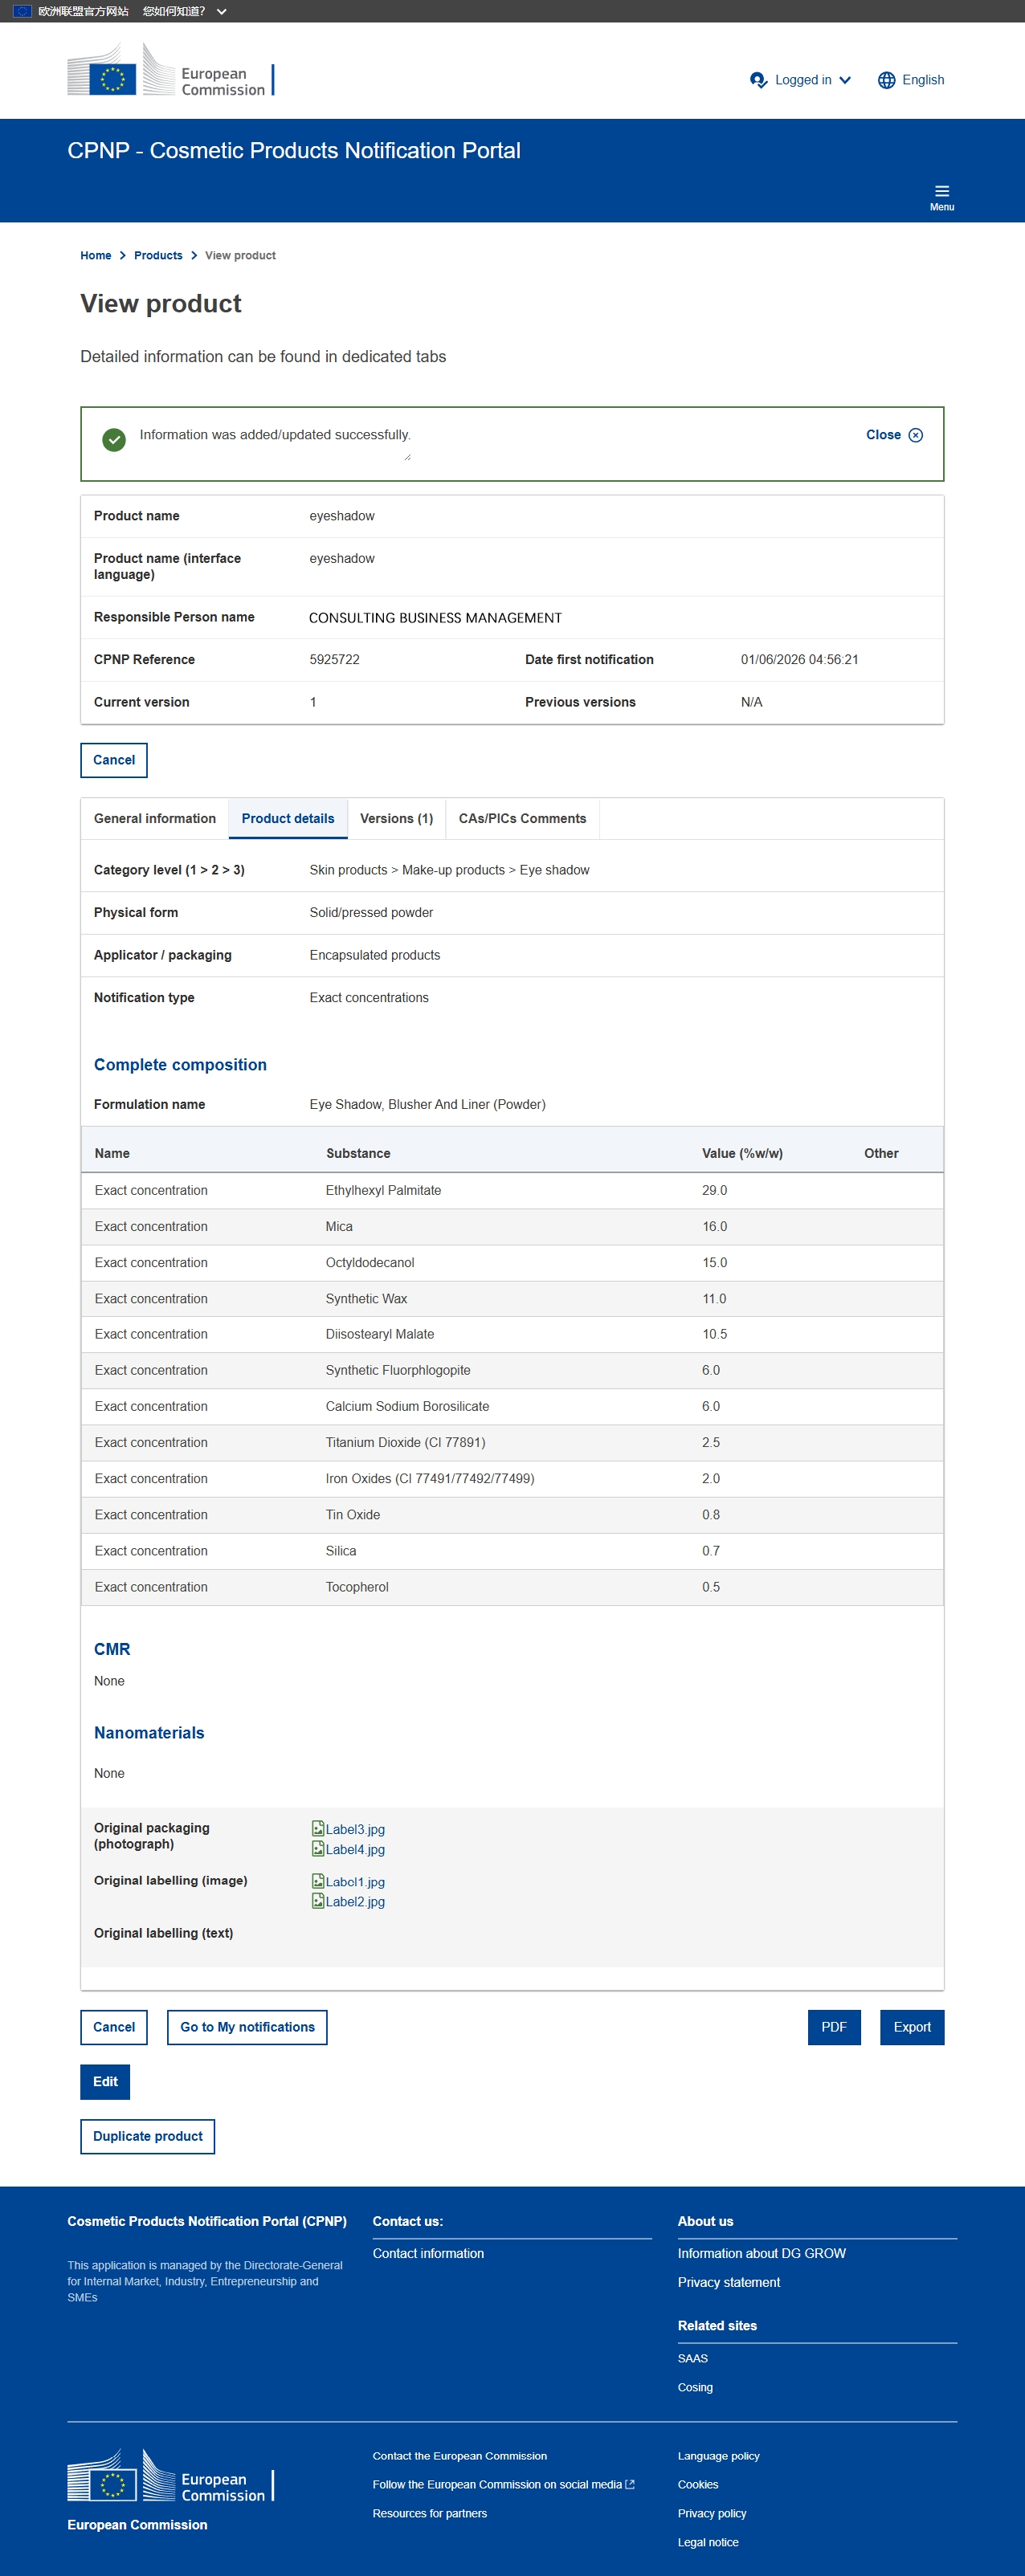Open the Privacy policy footer link
This screenshot has height=2576, width=1025.
[x=711, y=2513]
